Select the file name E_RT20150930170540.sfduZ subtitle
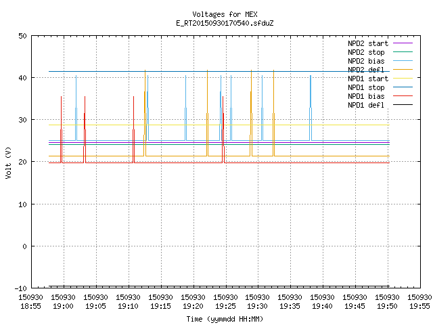Screen dimensions: 433x325 point(225,23)
